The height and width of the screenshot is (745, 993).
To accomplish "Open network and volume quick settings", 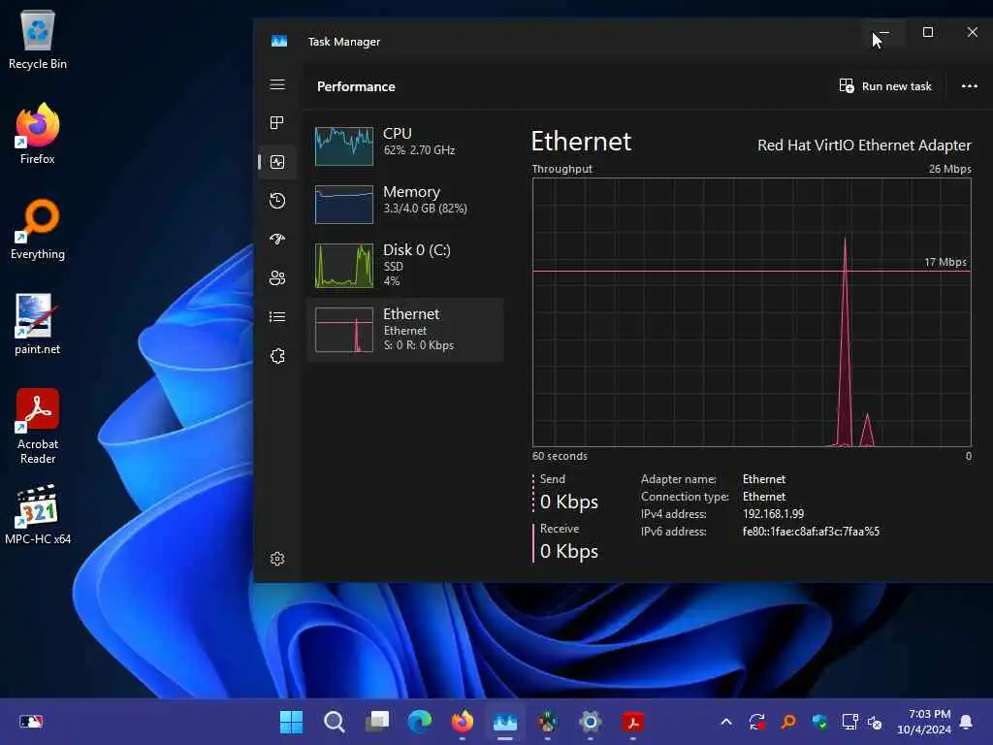I will (862, 722).
